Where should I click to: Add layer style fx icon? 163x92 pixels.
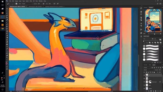149,91
